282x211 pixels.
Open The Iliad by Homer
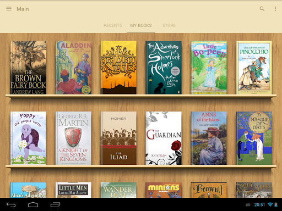(118, 138)
